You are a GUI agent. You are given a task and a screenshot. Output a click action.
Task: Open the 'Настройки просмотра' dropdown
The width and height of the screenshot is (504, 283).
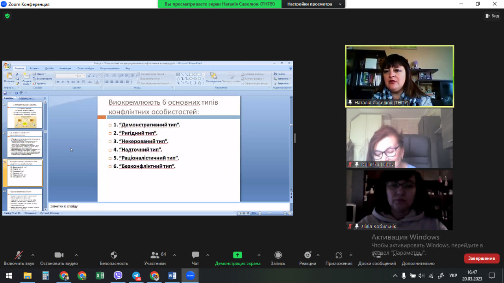[313, 4]
